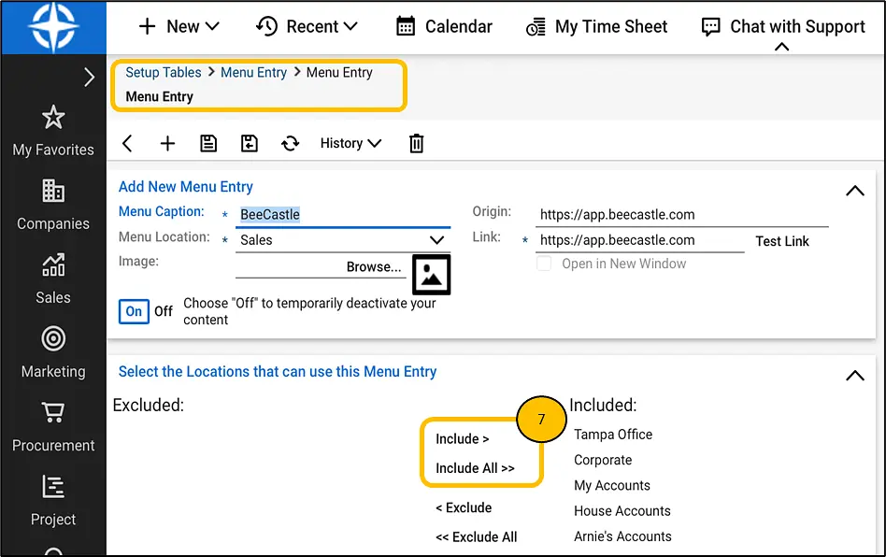Select Corporate in Included list
The height and width of the screenshot is (557, 886).
603,460
